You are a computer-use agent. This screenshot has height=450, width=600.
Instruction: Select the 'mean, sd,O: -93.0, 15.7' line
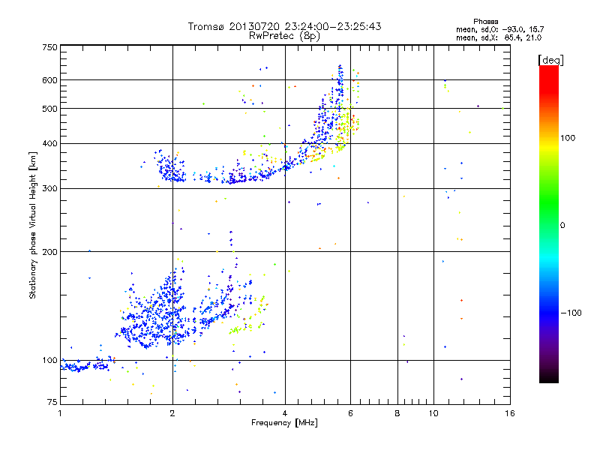click(x=499, y=29)
